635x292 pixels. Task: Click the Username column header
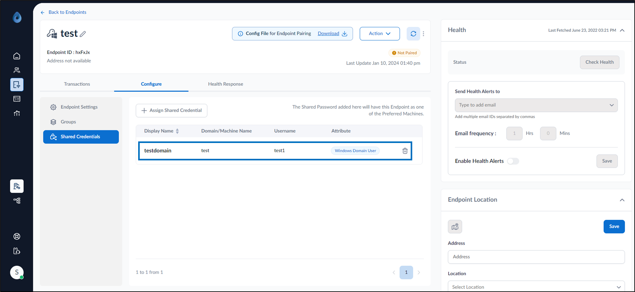click(x=285, y=131)
